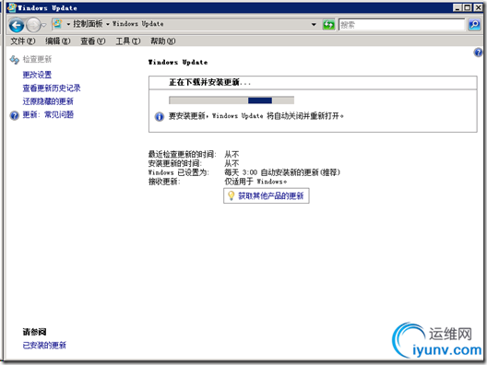Viewport: 487px width, 365px height.
Task: Open the 工具(T) menu
Action: 128,41
